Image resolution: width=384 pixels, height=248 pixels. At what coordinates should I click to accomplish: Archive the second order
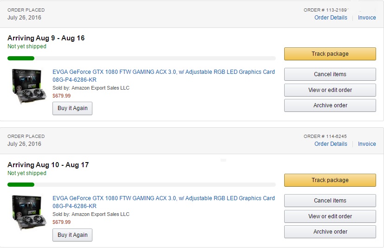(x=330, y=232)
